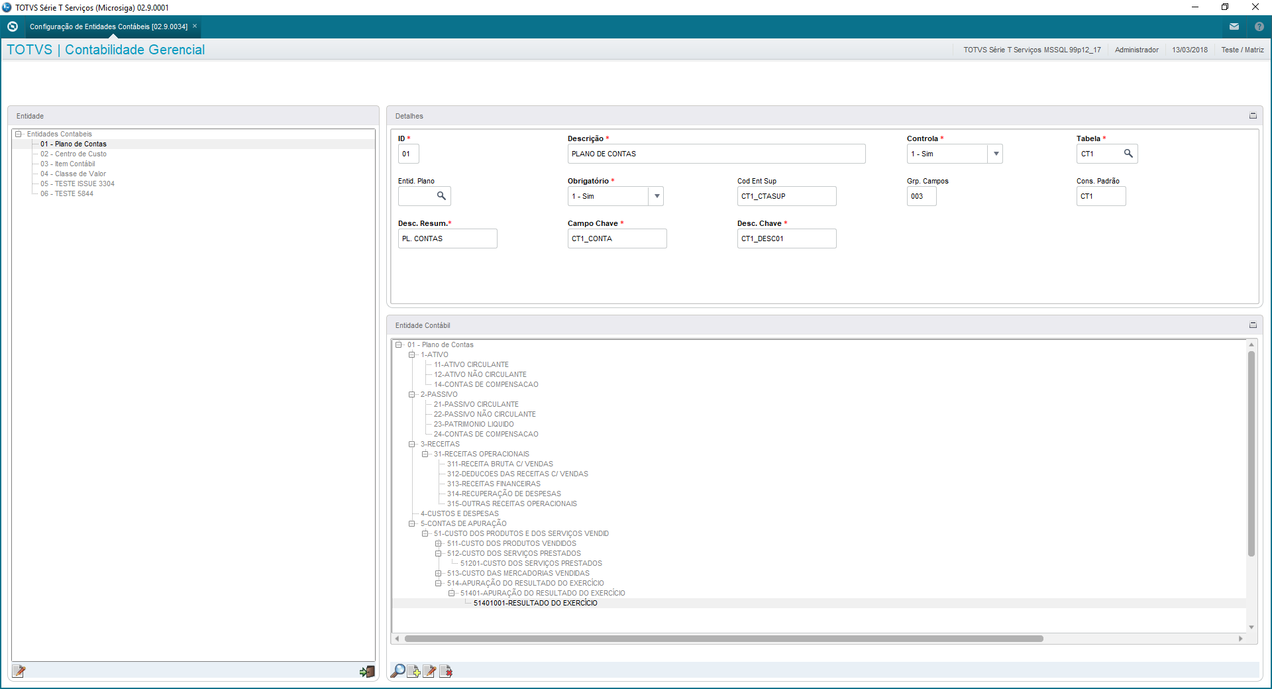The image size is (1272, 689).
Task: Select entity 01 - Plano de Contas
Action: tap(73, 144)
